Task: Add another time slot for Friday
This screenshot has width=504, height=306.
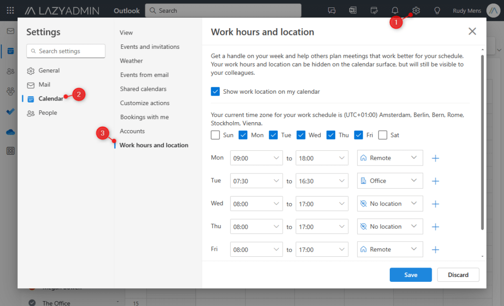Action: tap(435, 249)
